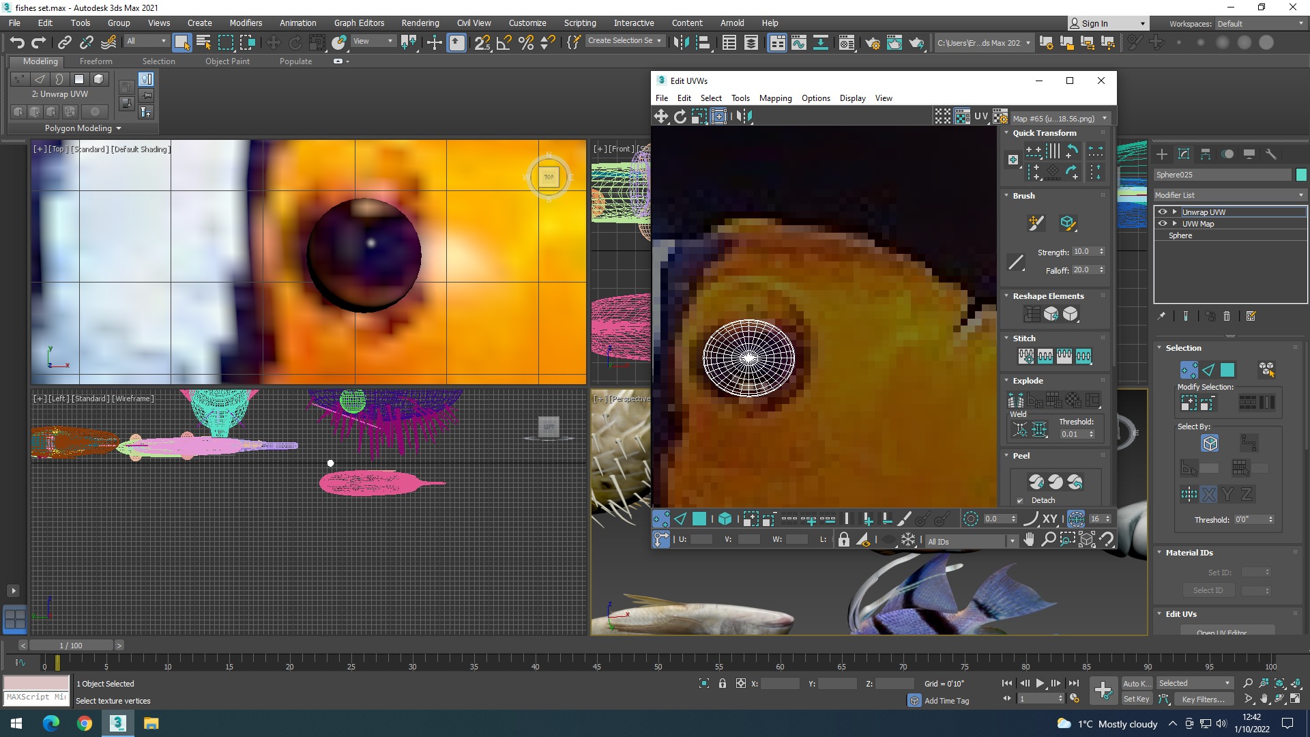Click Target Weld icon in Weld group
1310x737 pixels.
click(1020, 430)
